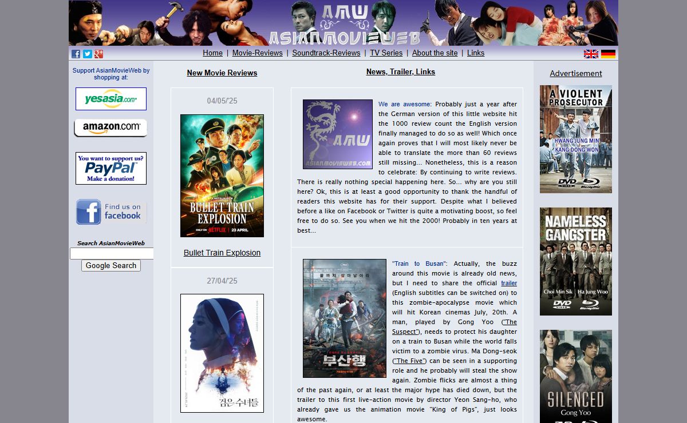Click Silenced Gong Yoo DVD ad
This screenshot has height=423, width=687.
[576, 376]
